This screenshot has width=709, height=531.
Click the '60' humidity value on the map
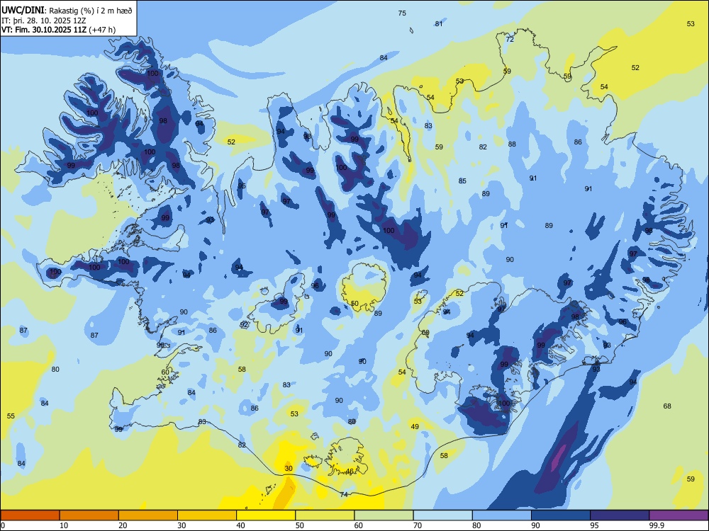point(165,372)
